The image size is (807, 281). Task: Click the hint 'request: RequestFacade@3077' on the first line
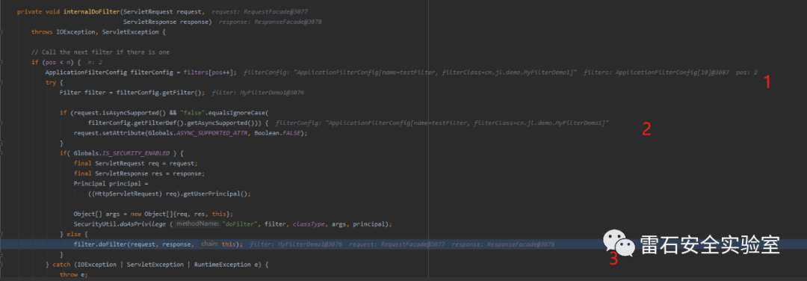tap(261, 12)
